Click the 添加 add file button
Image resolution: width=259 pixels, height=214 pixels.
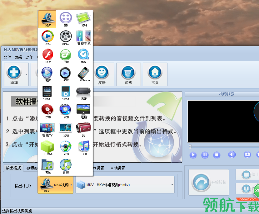pyautogui.click(x=14, y=74)
